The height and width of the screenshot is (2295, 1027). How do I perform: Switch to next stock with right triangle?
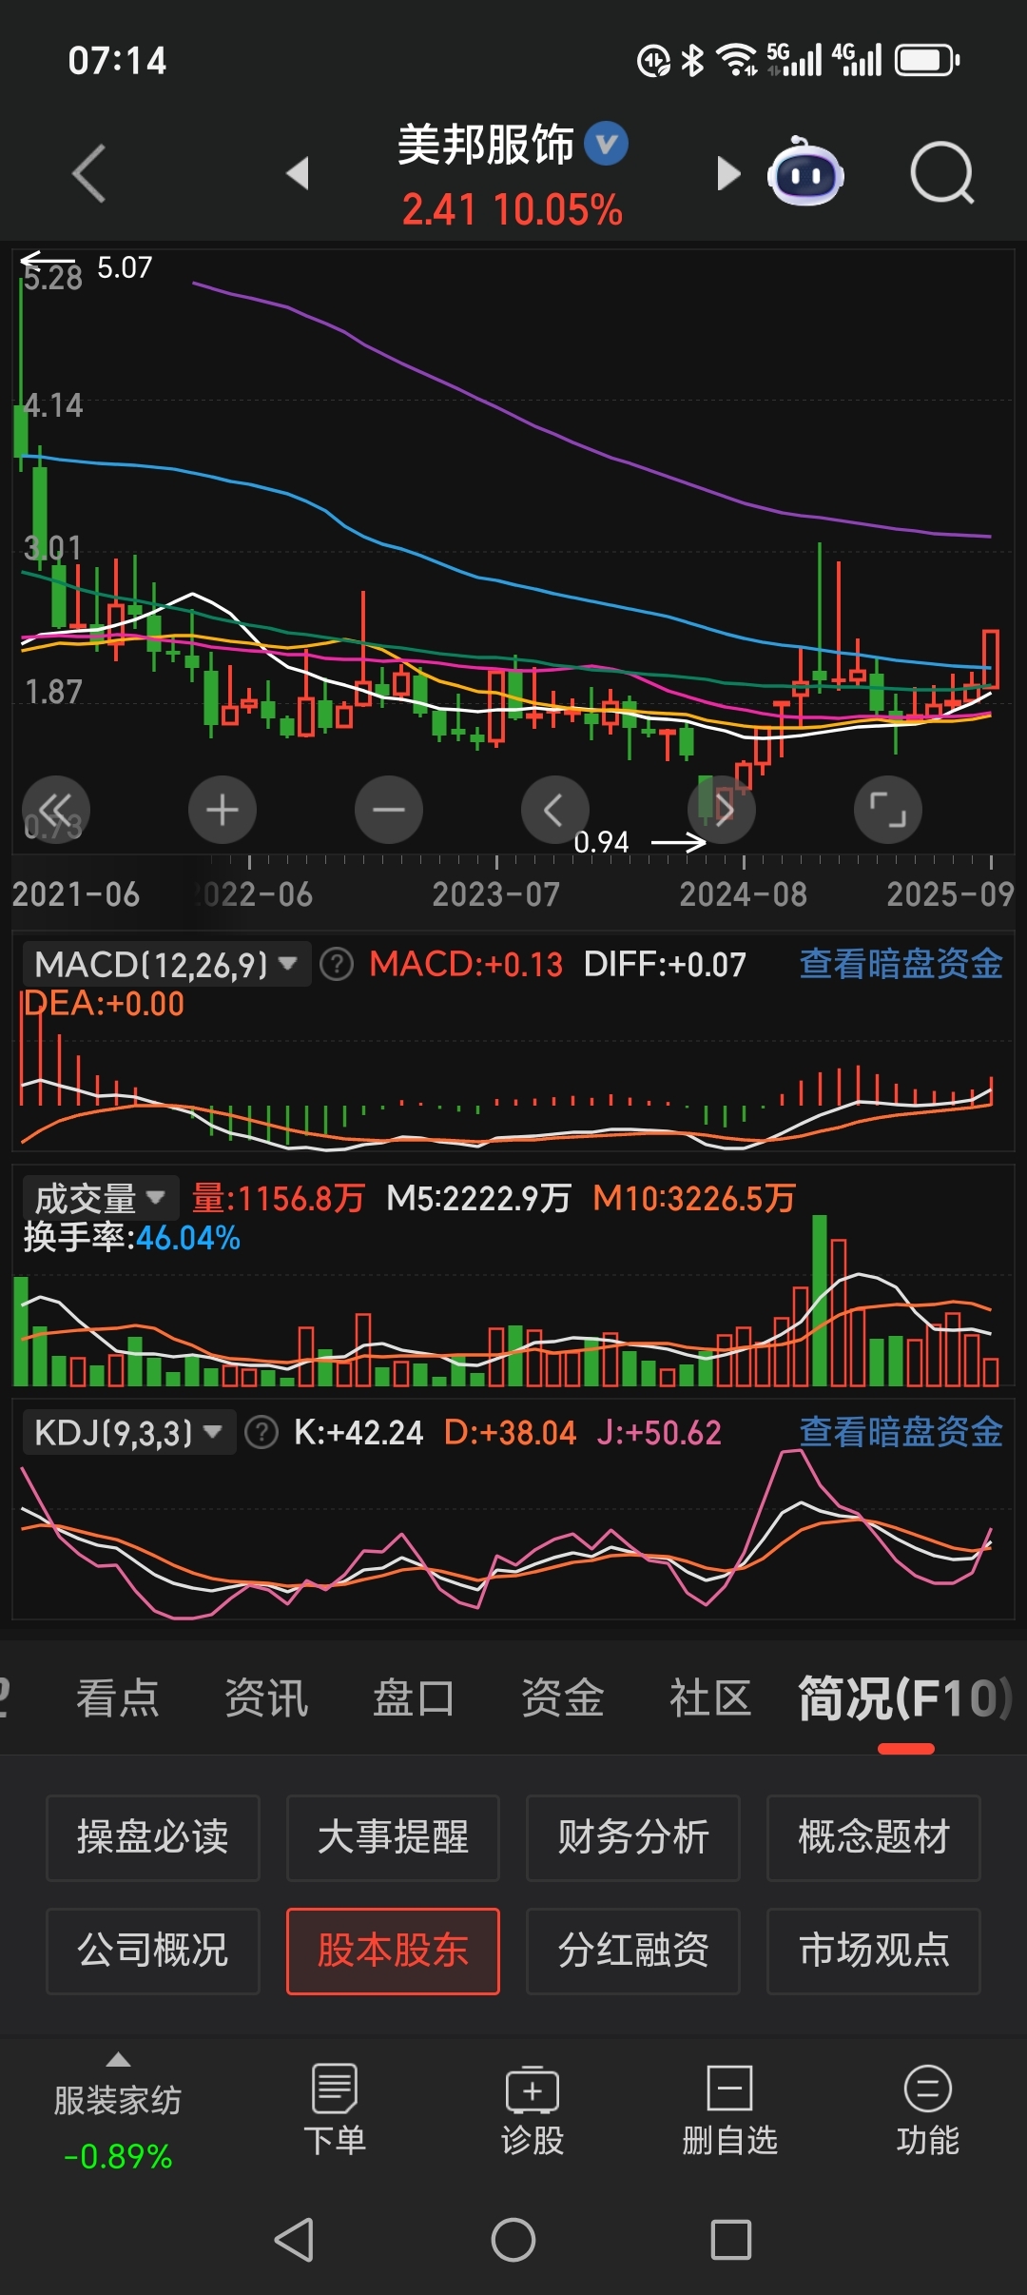(728, 173)
